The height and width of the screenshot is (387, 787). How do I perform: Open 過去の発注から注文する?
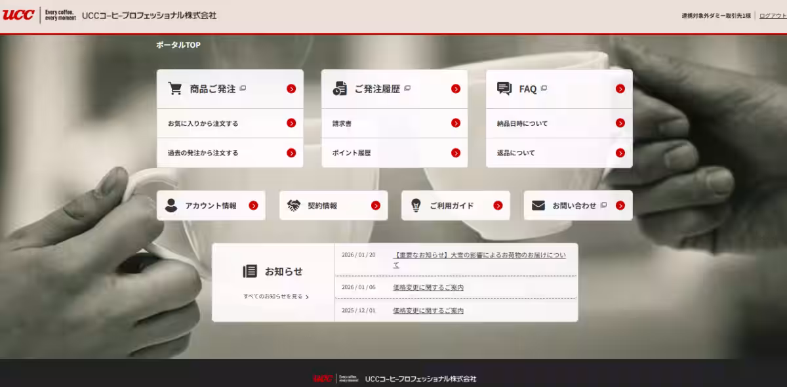(x=202, y=153)
